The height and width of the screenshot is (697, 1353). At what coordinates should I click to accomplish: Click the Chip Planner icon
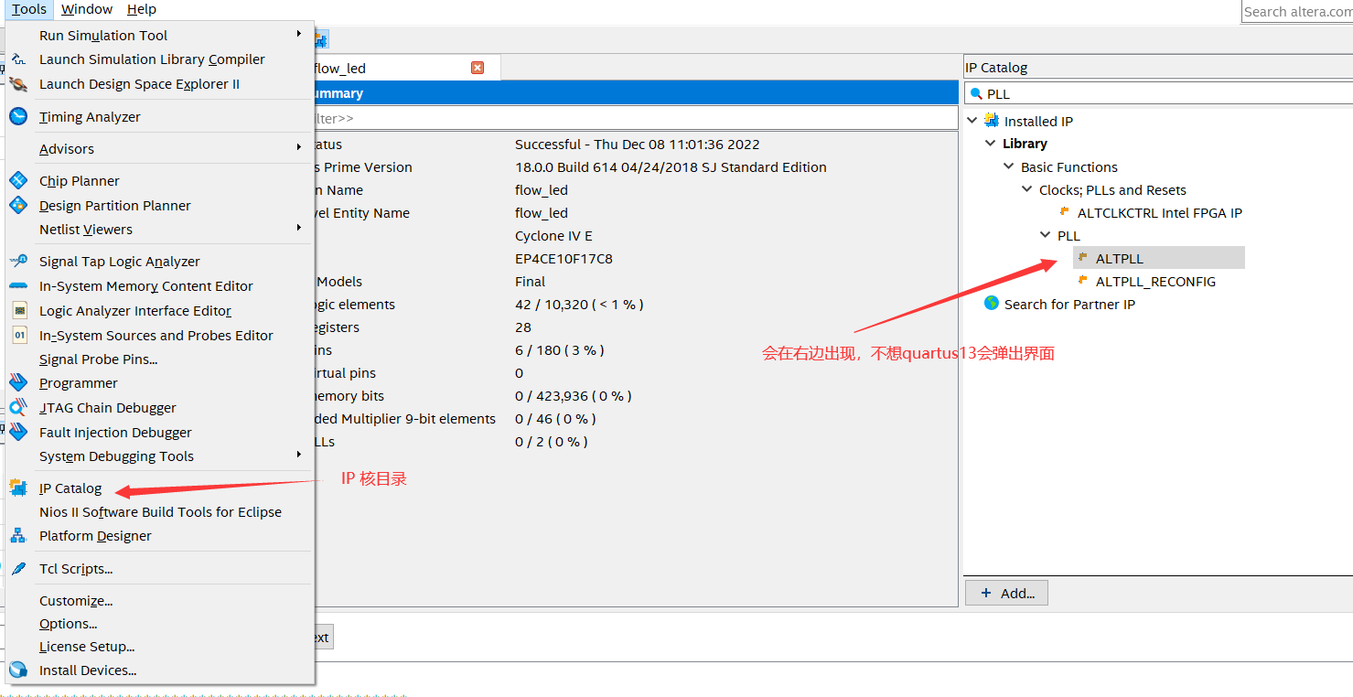(x=18, y=181)
